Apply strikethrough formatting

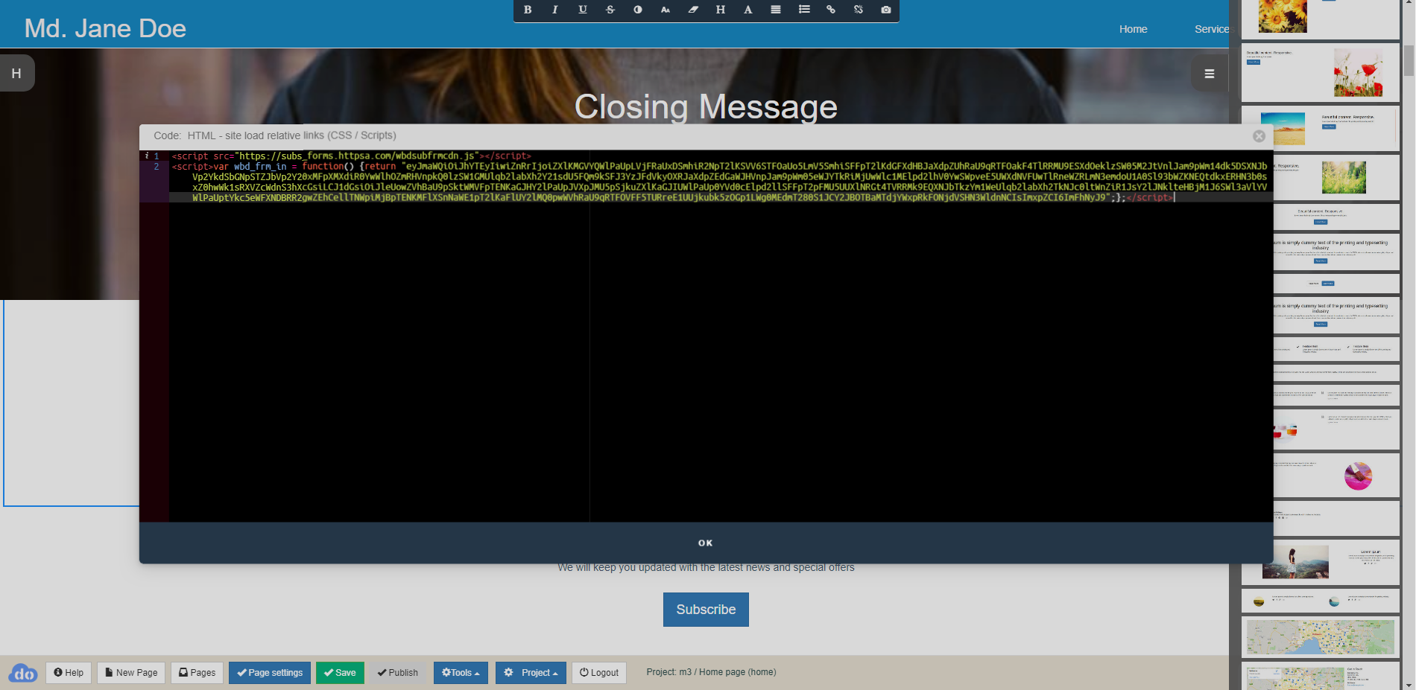coord(610,10)
